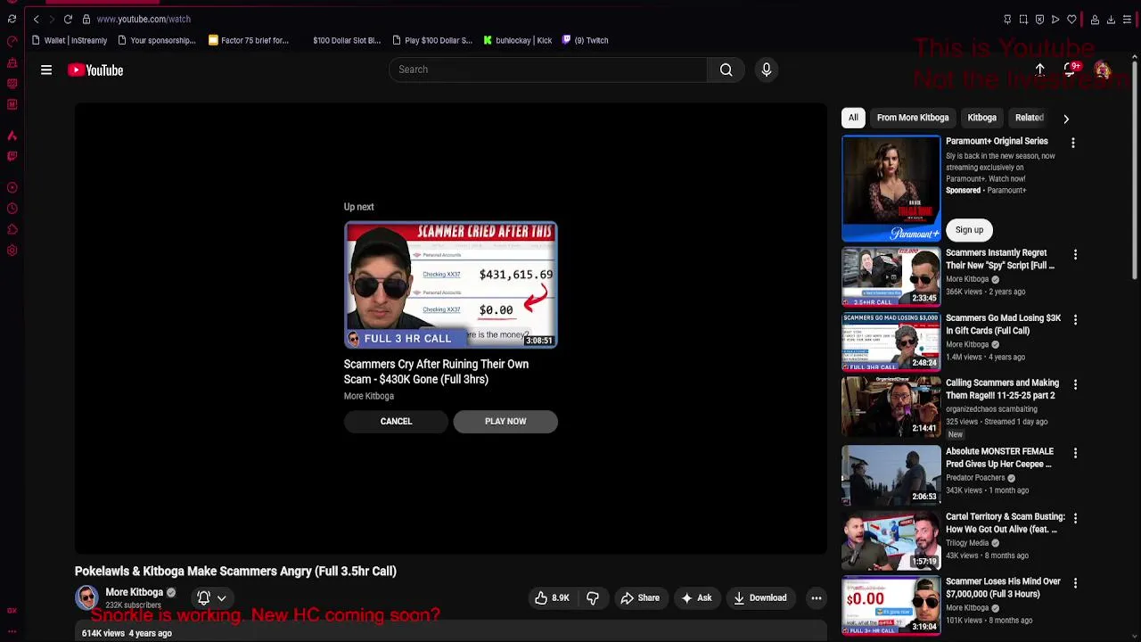Open sidebar more options three dots
Image resolution: width=1141 pixels, height=642 pixels.
(x=12, y=631)
